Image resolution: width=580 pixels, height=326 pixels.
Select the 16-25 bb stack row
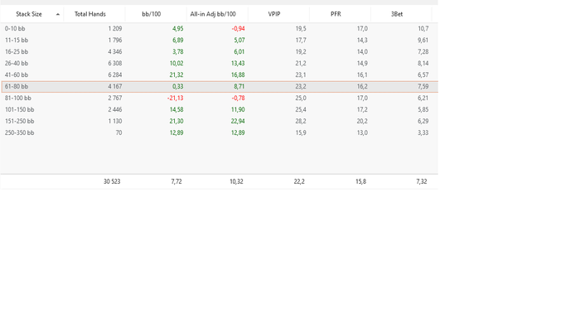coord(219,51)
